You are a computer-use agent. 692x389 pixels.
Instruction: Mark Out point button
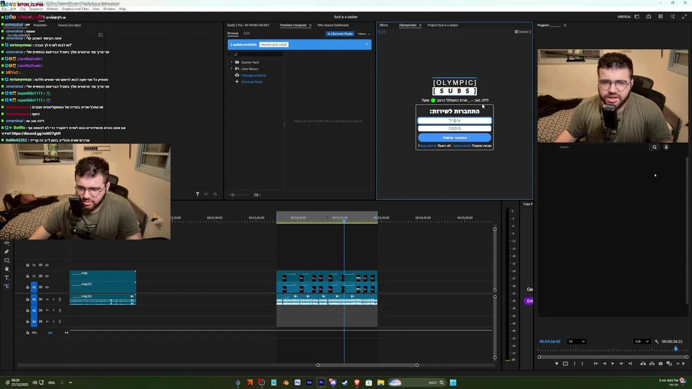coord(582,364)
